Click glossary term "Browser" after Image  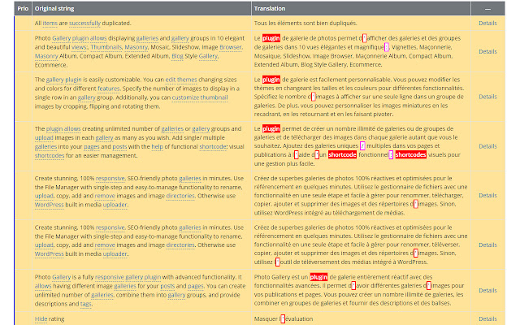coord(231,47)
